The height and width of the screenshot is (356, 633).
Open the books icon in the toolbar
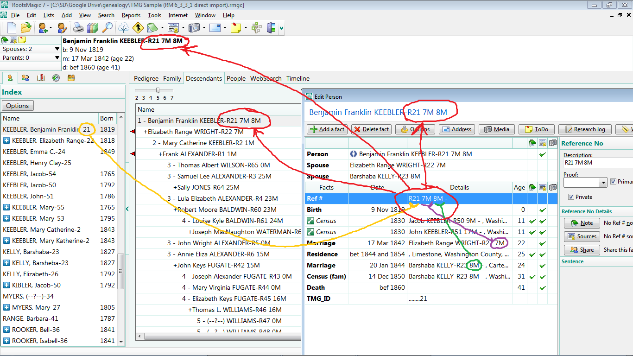point(93,28)
